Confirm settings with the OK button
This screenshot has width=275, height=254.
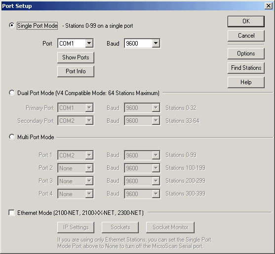coord(246,21)
